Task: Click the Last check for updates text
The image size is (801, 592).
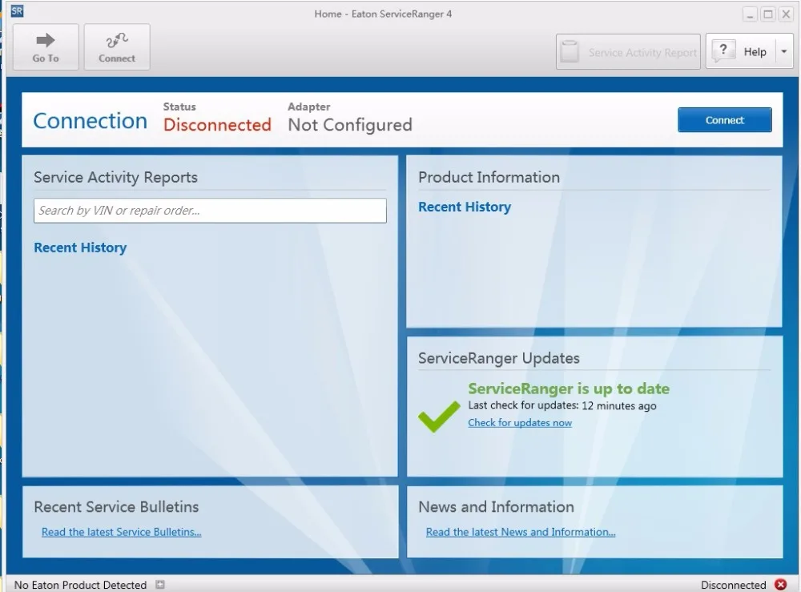Action: click(x=562, y=405)
